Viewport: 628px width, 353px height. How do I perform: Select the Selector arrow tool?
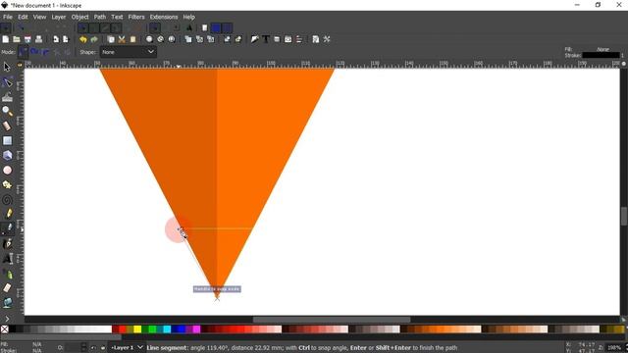click(7, 67)
